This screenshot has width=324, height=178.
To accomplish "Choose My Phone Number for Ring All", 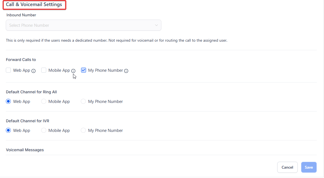I will click(x=83, y=102).
